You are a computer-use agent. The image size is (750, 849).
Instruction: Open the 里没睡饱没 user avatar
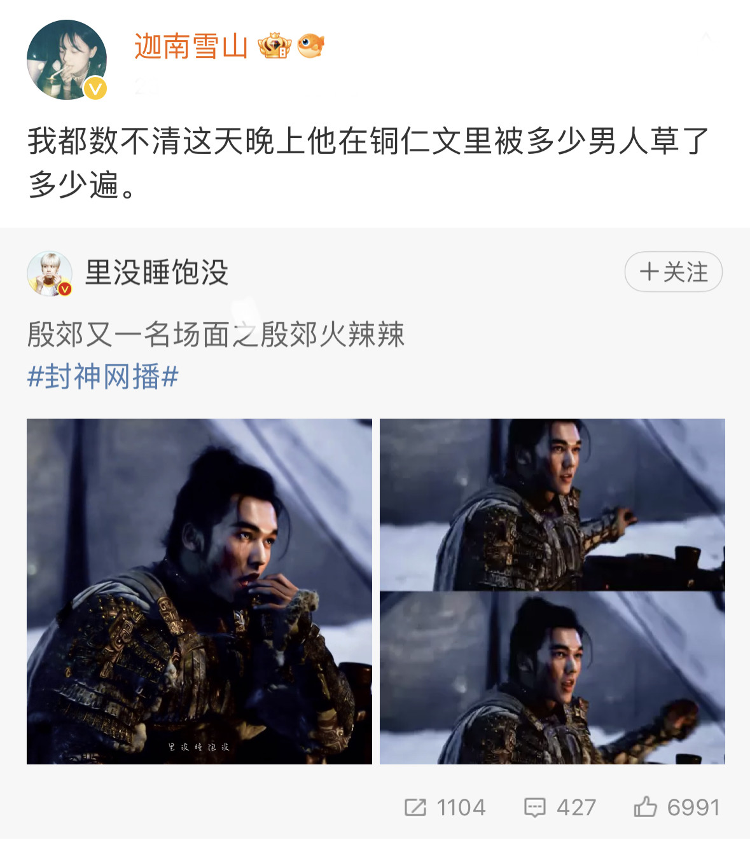tap(50, 273)
